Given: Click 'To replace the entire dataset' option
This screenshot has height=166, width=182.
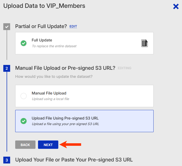Looking at the screenshot, I should (x=54, y=46).
